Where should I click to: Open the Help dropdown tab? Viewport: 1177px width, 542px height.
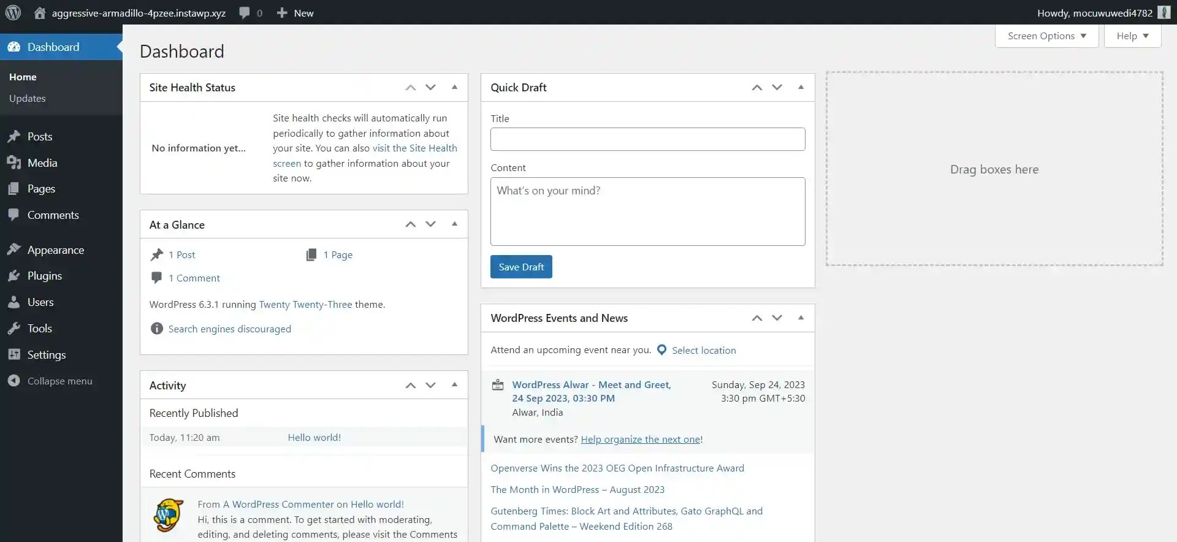tap(1132, 36)
